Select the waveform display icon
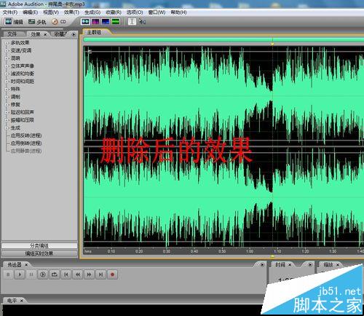Screen dimensions: 364x316 (x=85, y=22)
